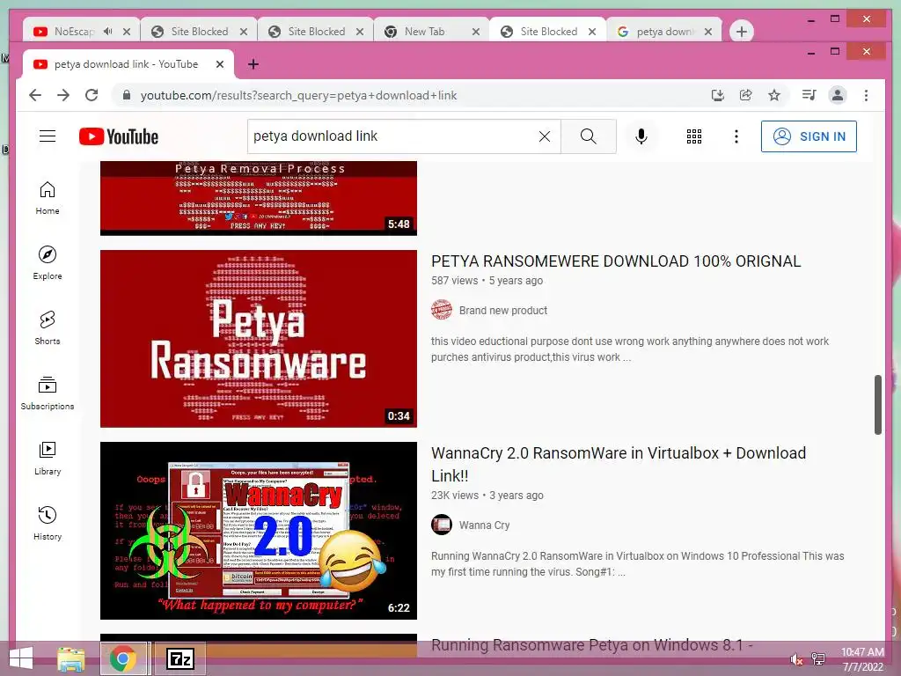This screenshot has width=901, height=676.
Task: Open History in the sidebar
Action: (x=48, y=523)
